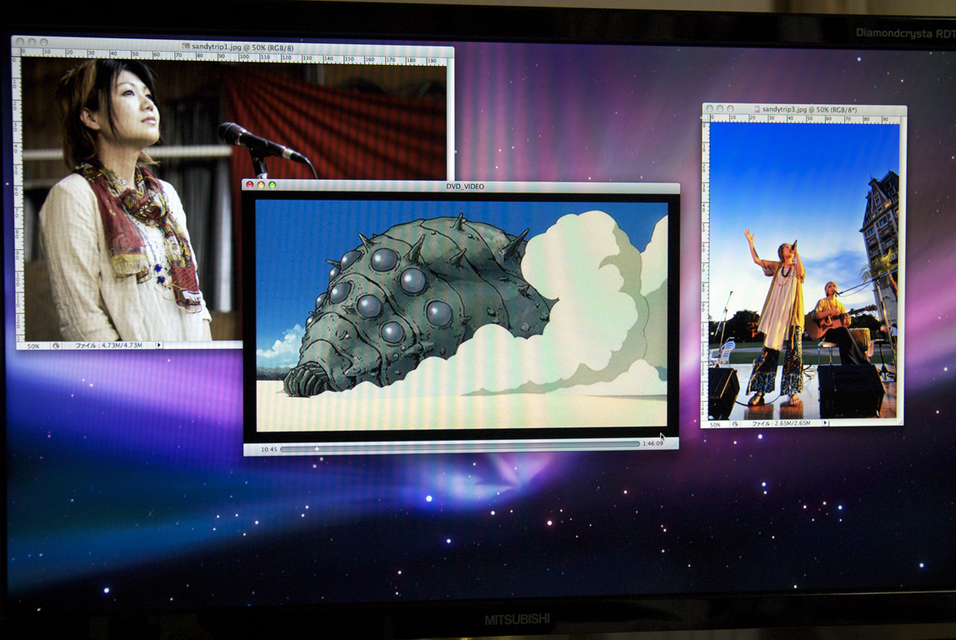Zoom the DVD_VIDEO window with the green button

coord(272,185)
